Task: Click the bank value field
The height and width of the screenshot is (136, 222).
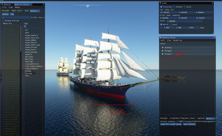Action: coord(186,18)
